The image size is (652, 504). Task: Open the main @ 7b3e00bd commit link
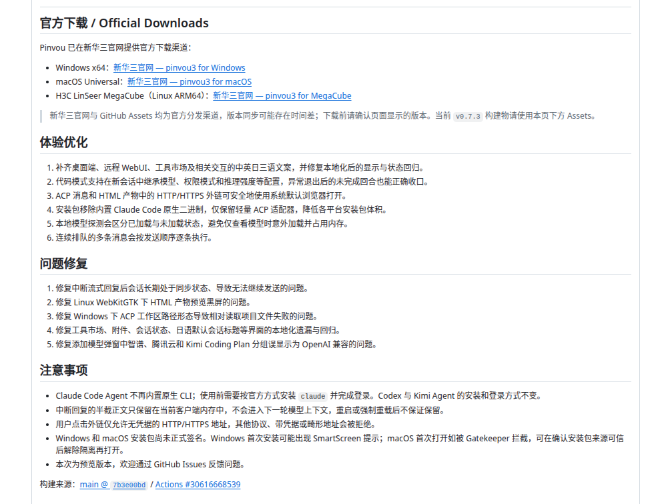tap(113, 485)
